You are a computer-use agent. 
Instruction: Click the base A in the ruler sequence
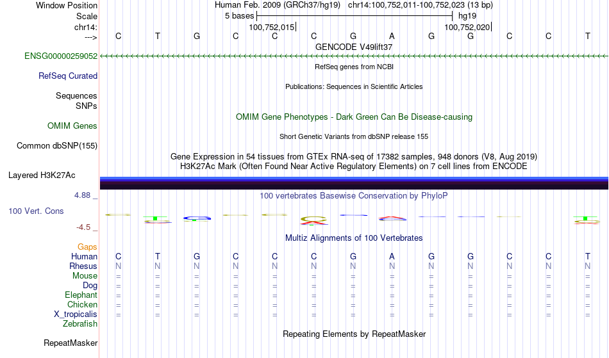pos(392,36)
